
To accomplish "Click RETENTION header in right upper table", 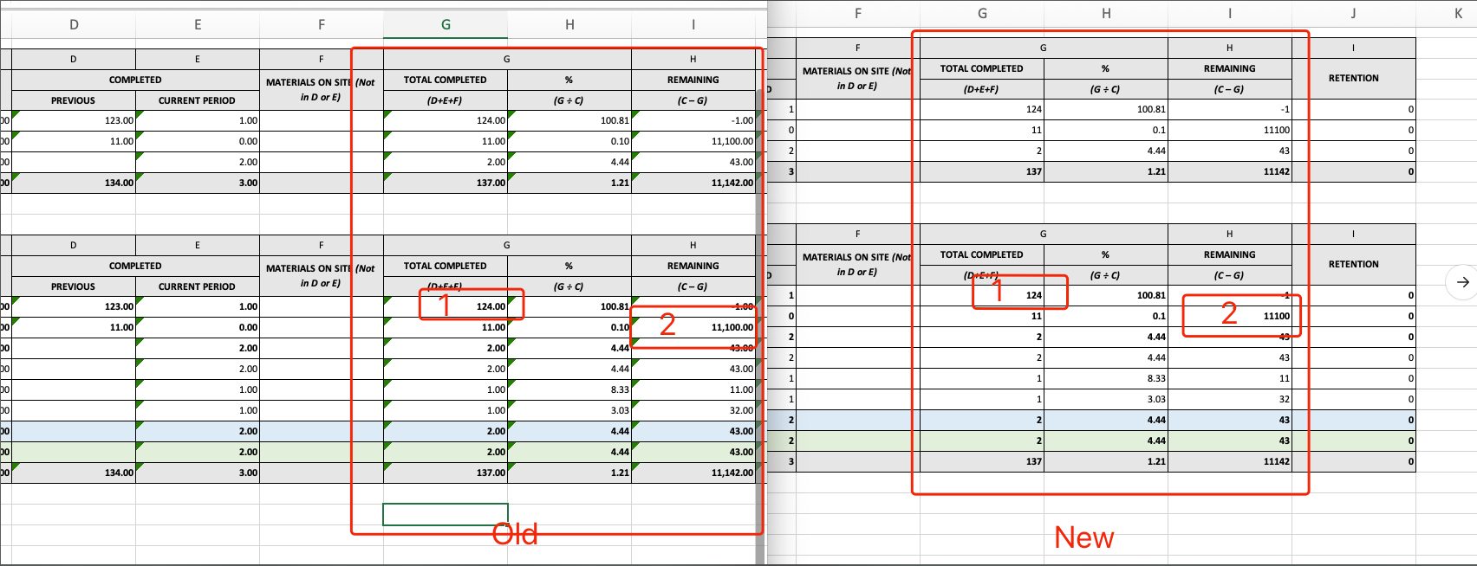I will pyautogui.click(x=1353, y=78).
